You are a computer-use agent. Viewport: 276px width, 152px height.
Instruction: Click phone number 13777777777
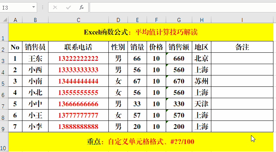[79, 115]
